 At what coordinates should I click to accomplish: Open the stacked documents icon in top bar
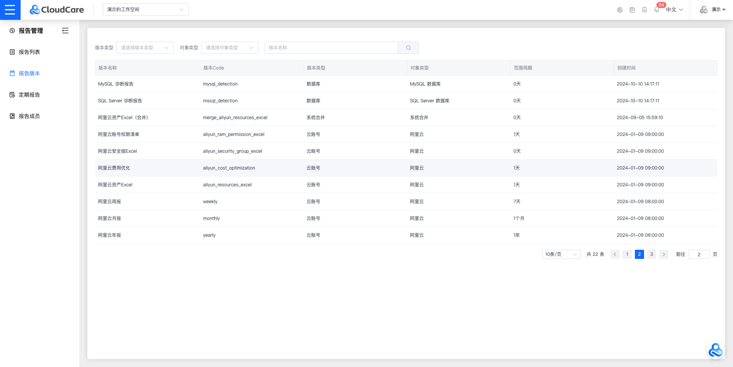click(632, 10)
